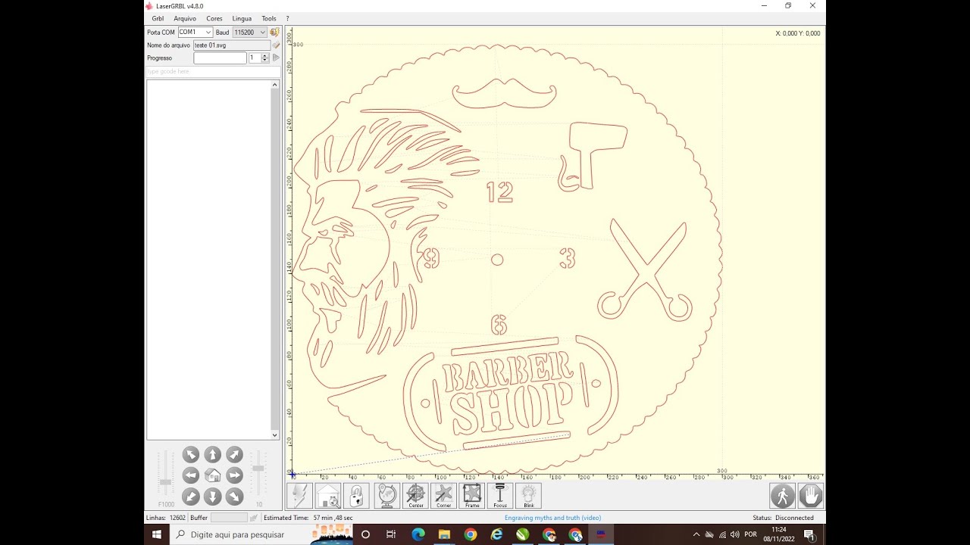Click the padlock unlock button

tap(356, 496)
